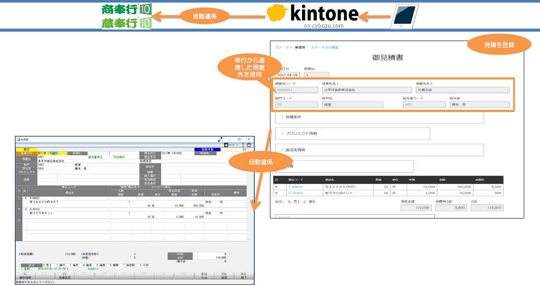
Task: Click 太平洋食品株式会社 in the 見積書 window
Action: 51,161
